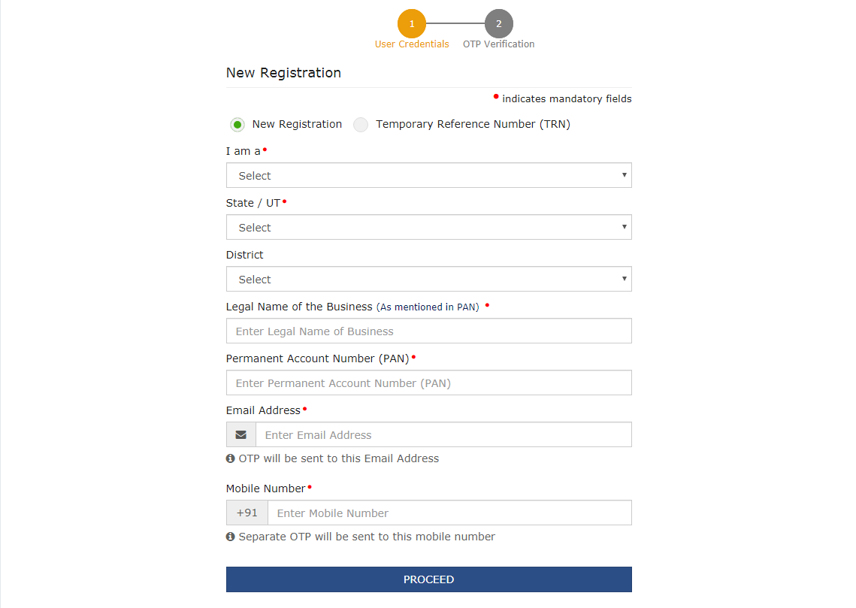Focus the Mobile Number input field
Image resolution: width=856 pixels, height=608 pixels.
tap(450, 513)
